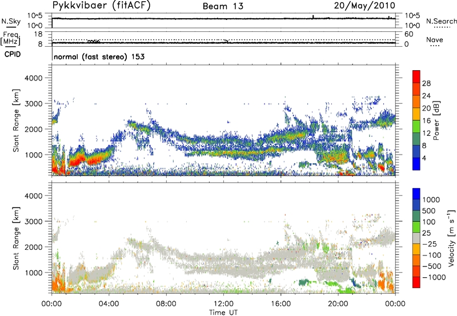
Task: Click the Pykkvibaer (fitACF) plot title
Action: point(101,6)
